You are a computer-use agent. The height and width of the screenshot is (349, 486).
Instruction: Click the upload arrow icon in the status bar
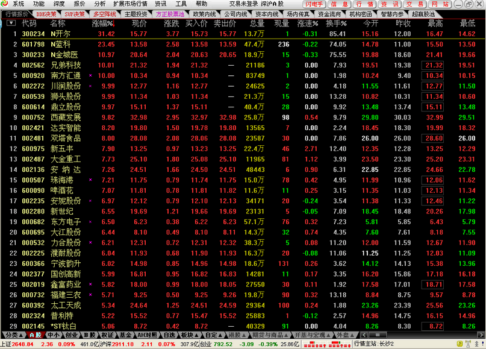coord(476,344)
